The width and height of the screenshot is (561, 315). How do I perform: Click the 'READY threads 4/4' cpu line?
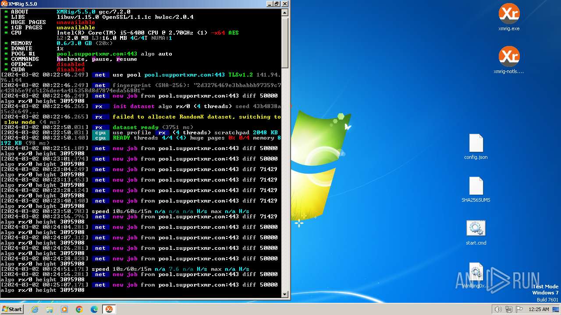coord(141,140)
